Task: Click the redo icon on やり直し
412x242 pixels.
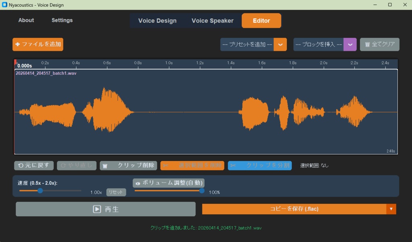Action: pos(63,165)
